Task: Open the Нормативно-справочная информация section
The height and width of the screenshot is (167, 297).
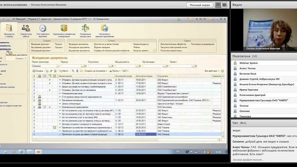Action: [64, 30]
